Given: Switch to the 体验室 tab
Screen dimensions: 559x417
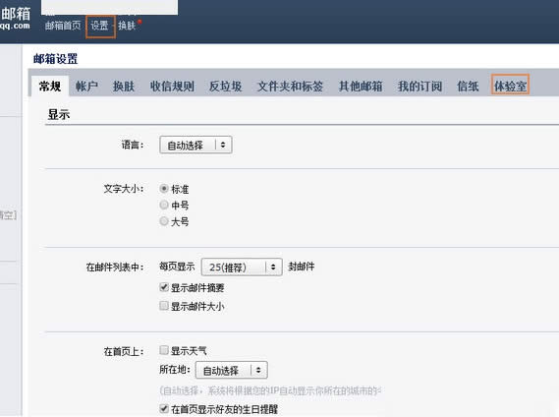Looking at the screenshot, I should tap(510, 86).
